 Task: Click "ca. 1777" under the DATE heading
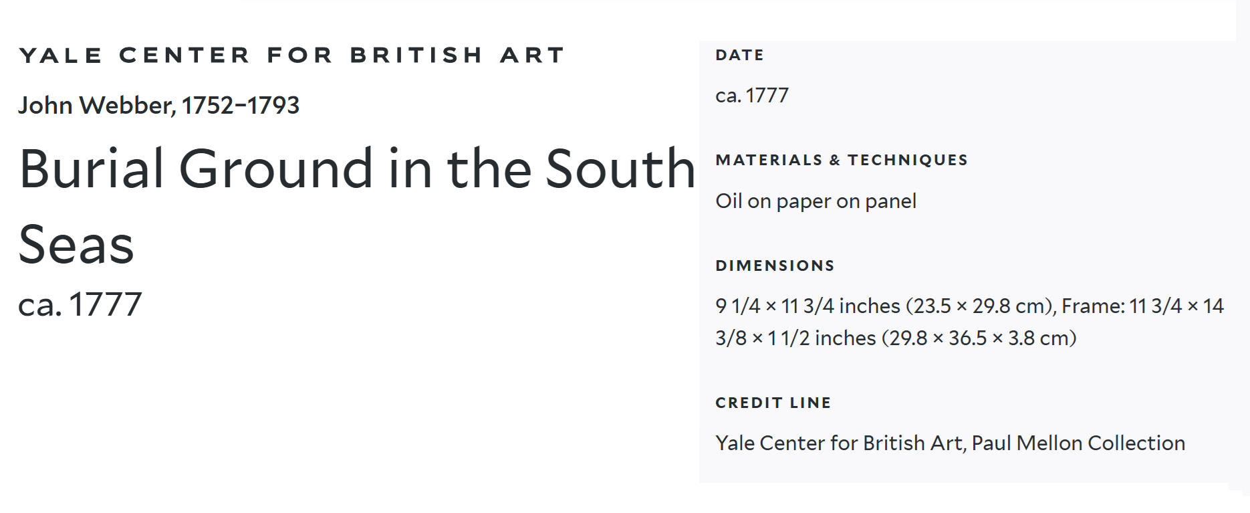(752, 96)
